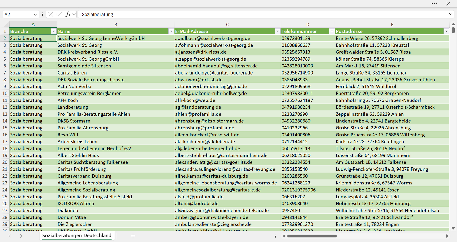Cancel the formula bar entry

click(x=51, y=14)
